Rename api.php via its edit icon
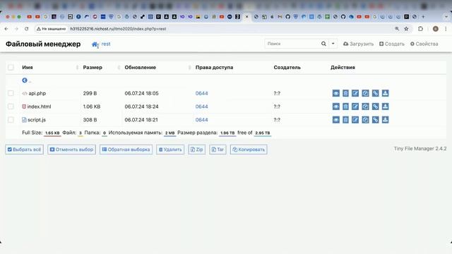452x254 pixels. click(355, 93)
